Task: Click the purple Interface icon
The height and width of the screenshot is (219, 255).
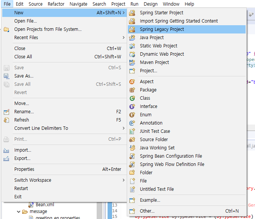Action: (132, 106)
